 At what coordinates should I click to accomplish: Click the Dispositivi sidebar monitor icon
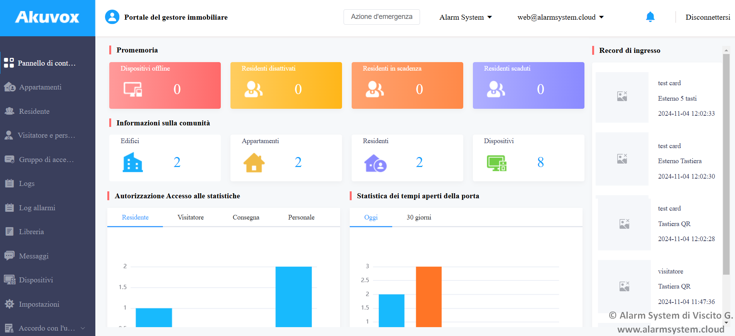(10, 280)
